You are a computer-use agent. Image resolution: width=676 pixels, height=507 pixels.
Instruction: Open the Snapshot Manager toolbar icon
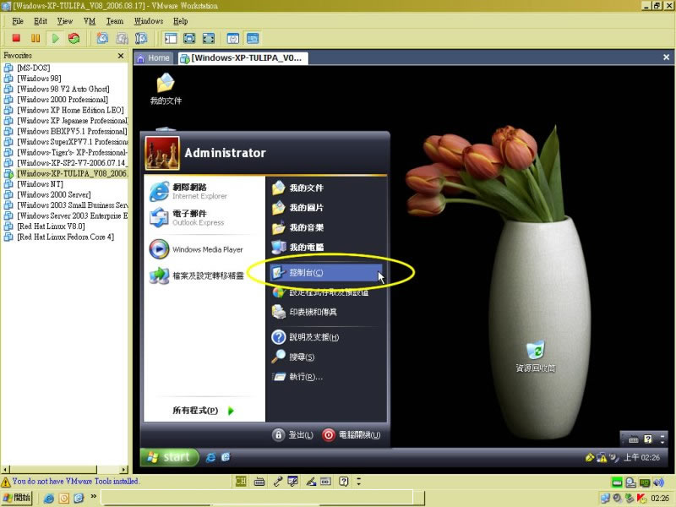click(x=141, y=38)
